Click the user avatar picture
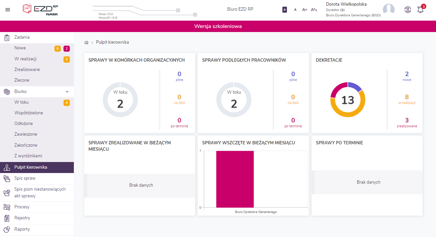The image size is (436, 237). pos(389,9)
